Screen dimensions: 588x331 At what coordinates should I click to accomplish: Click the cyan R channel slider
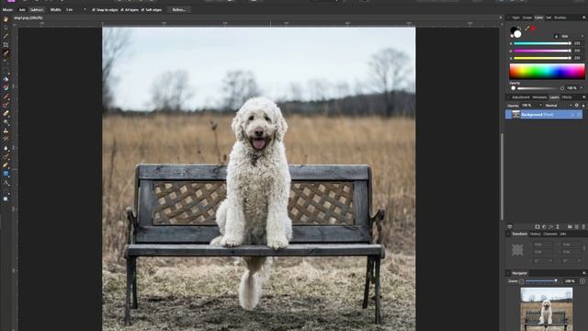[542, 43]
